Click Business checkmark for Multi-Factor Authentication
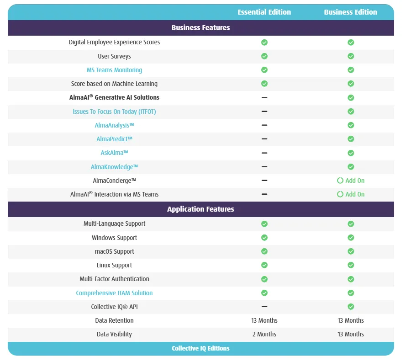Image resolution: width=406 pixels, height=362 pixels. click(x=351, y=279)
